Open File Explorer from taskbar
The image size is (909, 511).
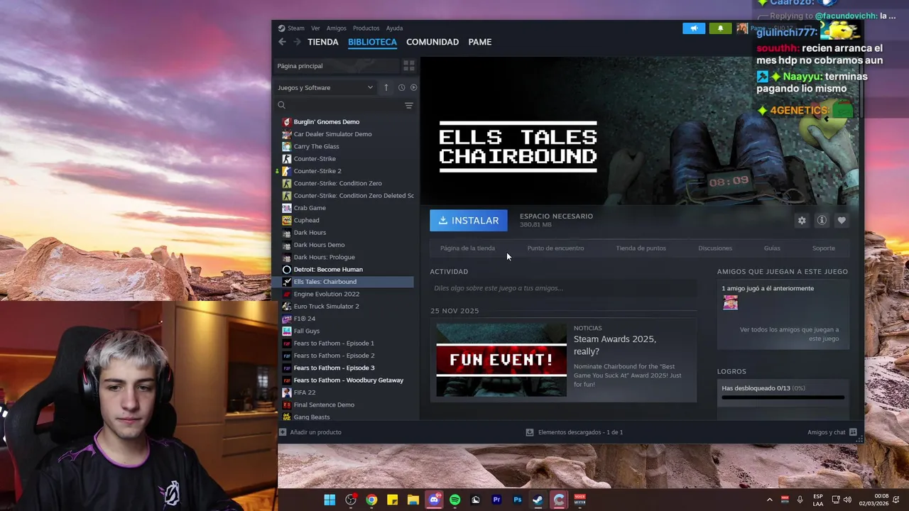[413, 500]
